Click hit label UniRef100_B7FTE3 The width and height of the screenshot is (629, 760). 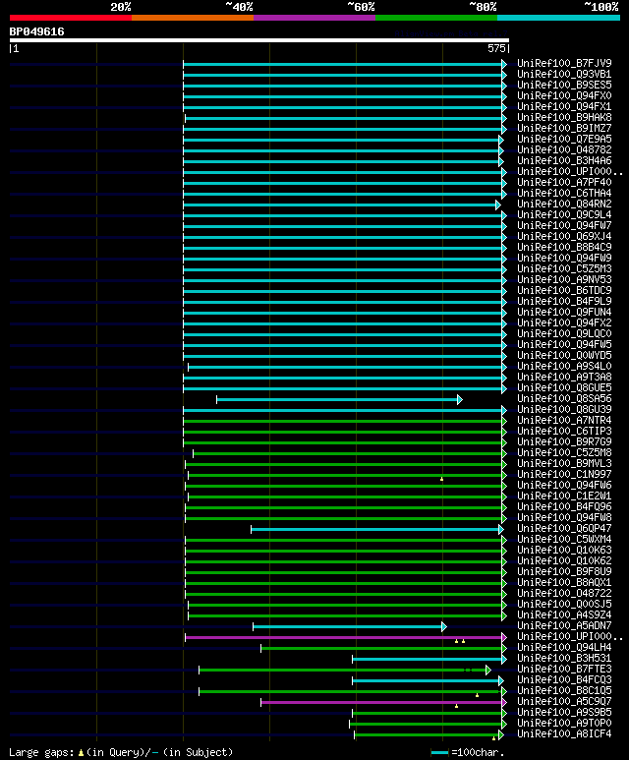point(564,669)
